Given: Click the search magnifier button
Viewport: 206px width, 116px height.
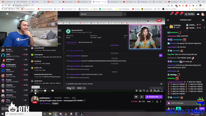Looking at the screenshot, I should [124, 14].
